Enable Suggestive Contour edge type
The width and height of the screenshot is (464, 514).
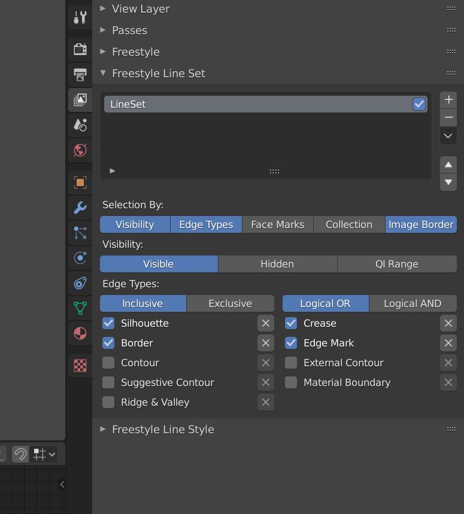click(x=108, y=382)
